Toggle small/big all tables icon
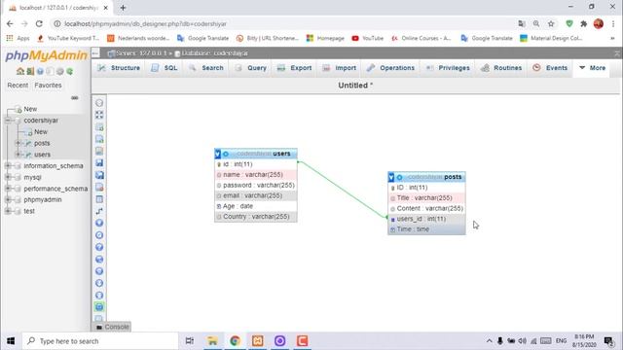 pyautogui.click(x=99, y=283)
